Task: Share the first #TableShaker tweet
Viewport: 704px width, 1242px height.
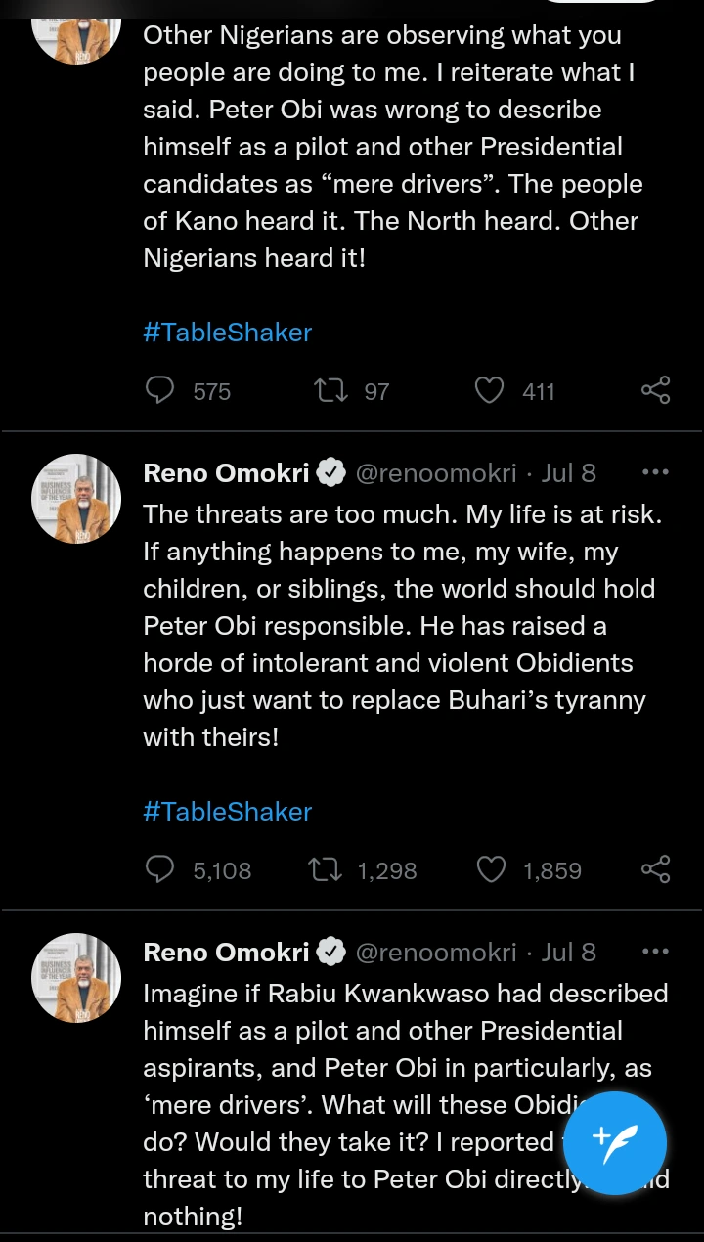Action: (655, 390)
